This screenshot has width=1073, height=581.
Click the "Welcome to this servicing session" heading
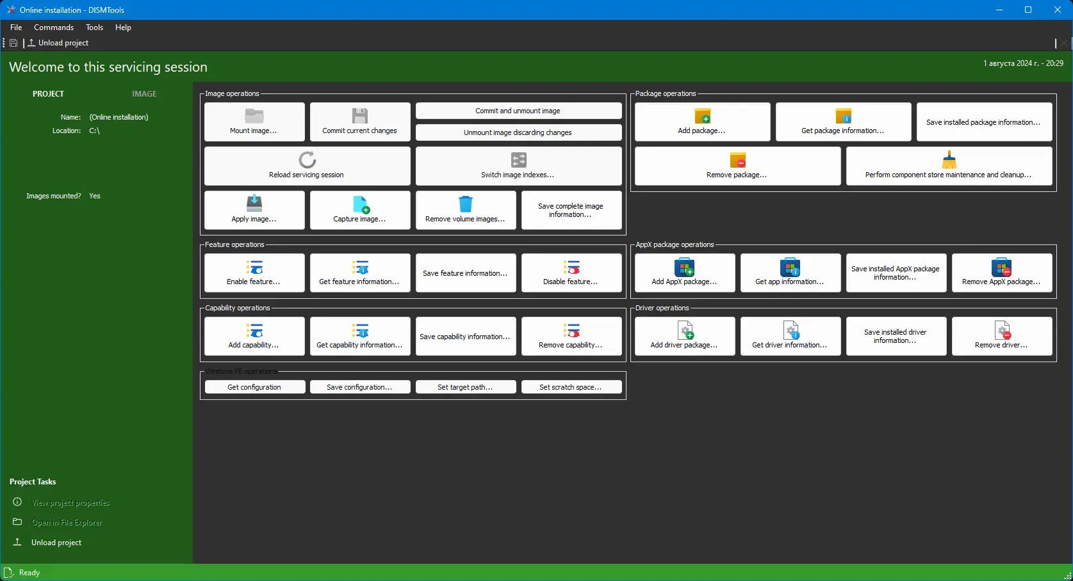tap(108, 67)
